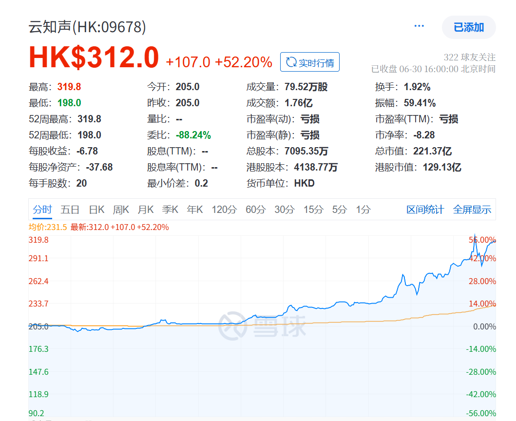The height and width of the screenshot is (421, 516).
Task: Open the 季K chart tab
Action: 170,210
